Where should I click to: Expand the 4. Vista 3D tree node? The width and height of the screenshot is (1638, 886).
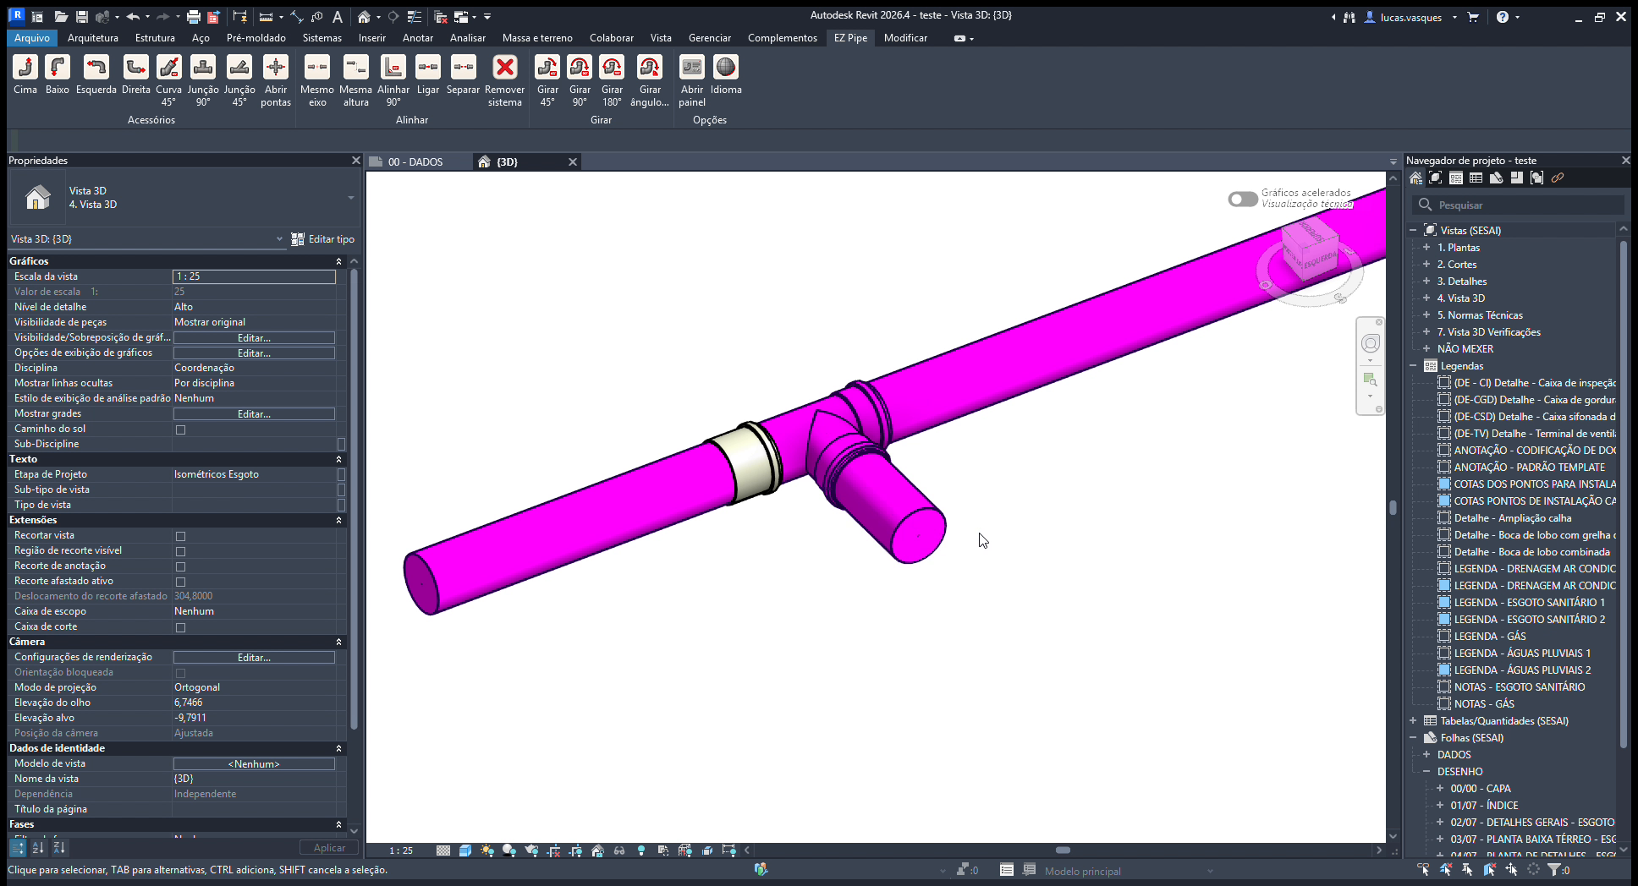pyautogui.click(x=1426, y=298)
